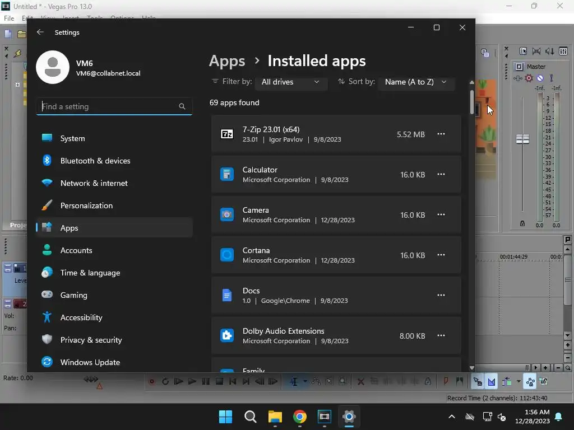
Task: Open Personalization settings
Action: coord(114,205)
